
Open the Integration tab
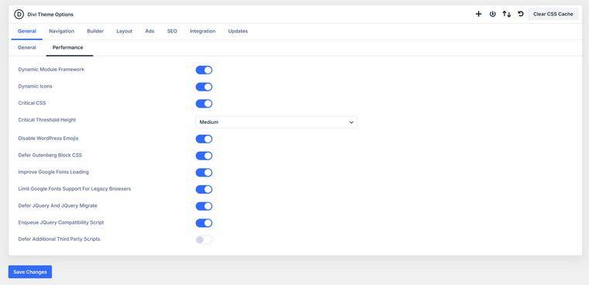pos(202,31)
